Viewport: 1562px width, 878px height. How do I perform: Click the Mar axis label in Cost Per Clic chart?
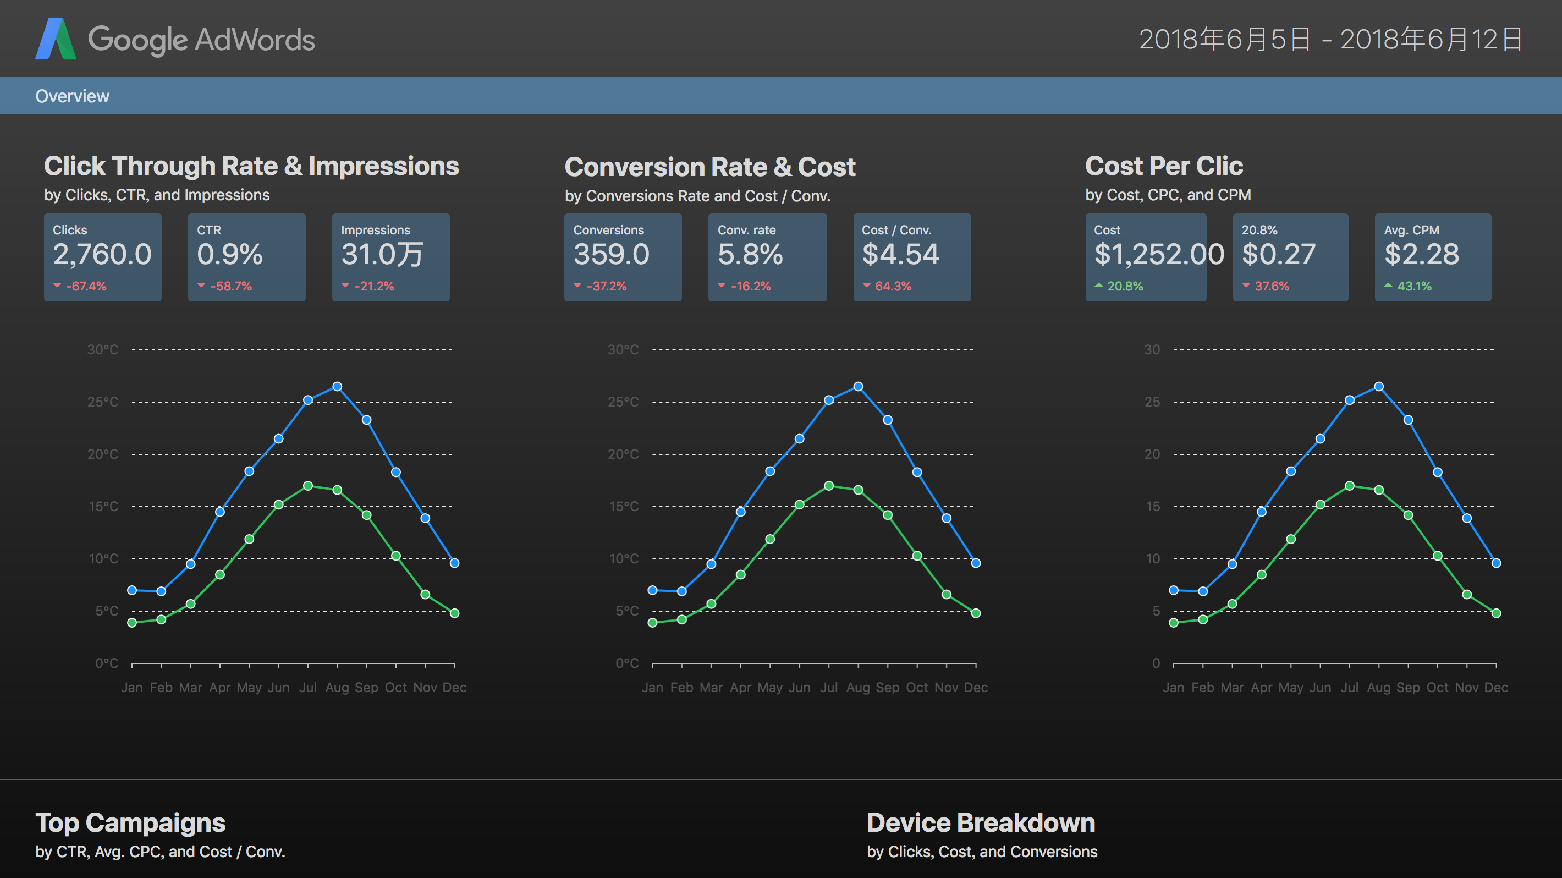[1232, 688]
